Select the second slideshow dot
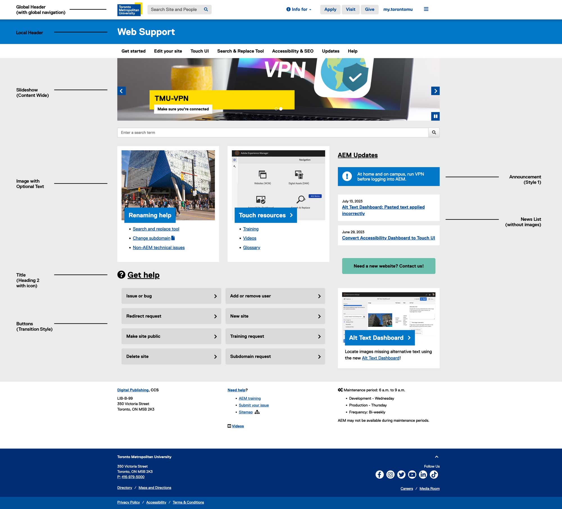 point(281,109)
